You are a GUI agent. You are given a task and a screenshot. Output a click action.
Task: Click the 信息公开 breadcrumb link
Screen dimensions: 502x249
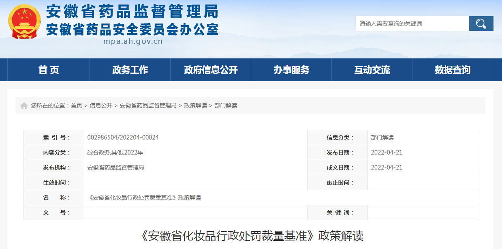[101, 105]
